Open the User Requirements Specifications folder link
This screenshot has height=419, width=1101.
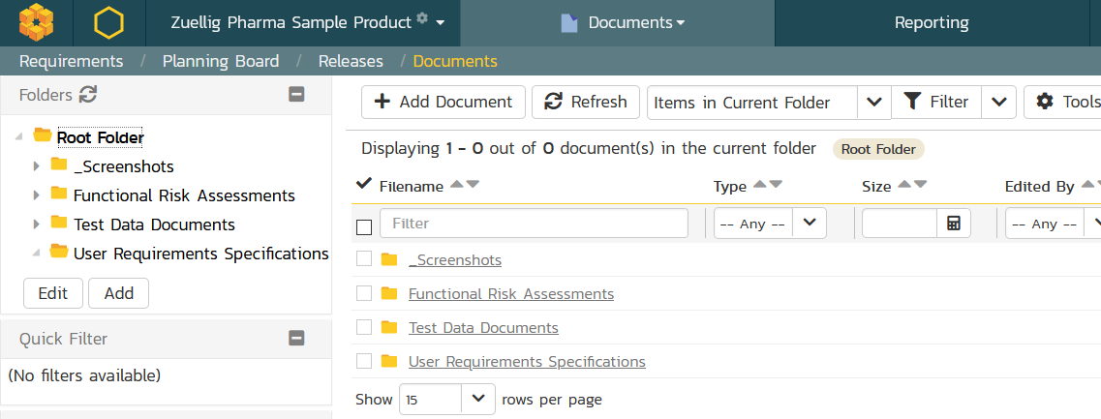point(526,362)
